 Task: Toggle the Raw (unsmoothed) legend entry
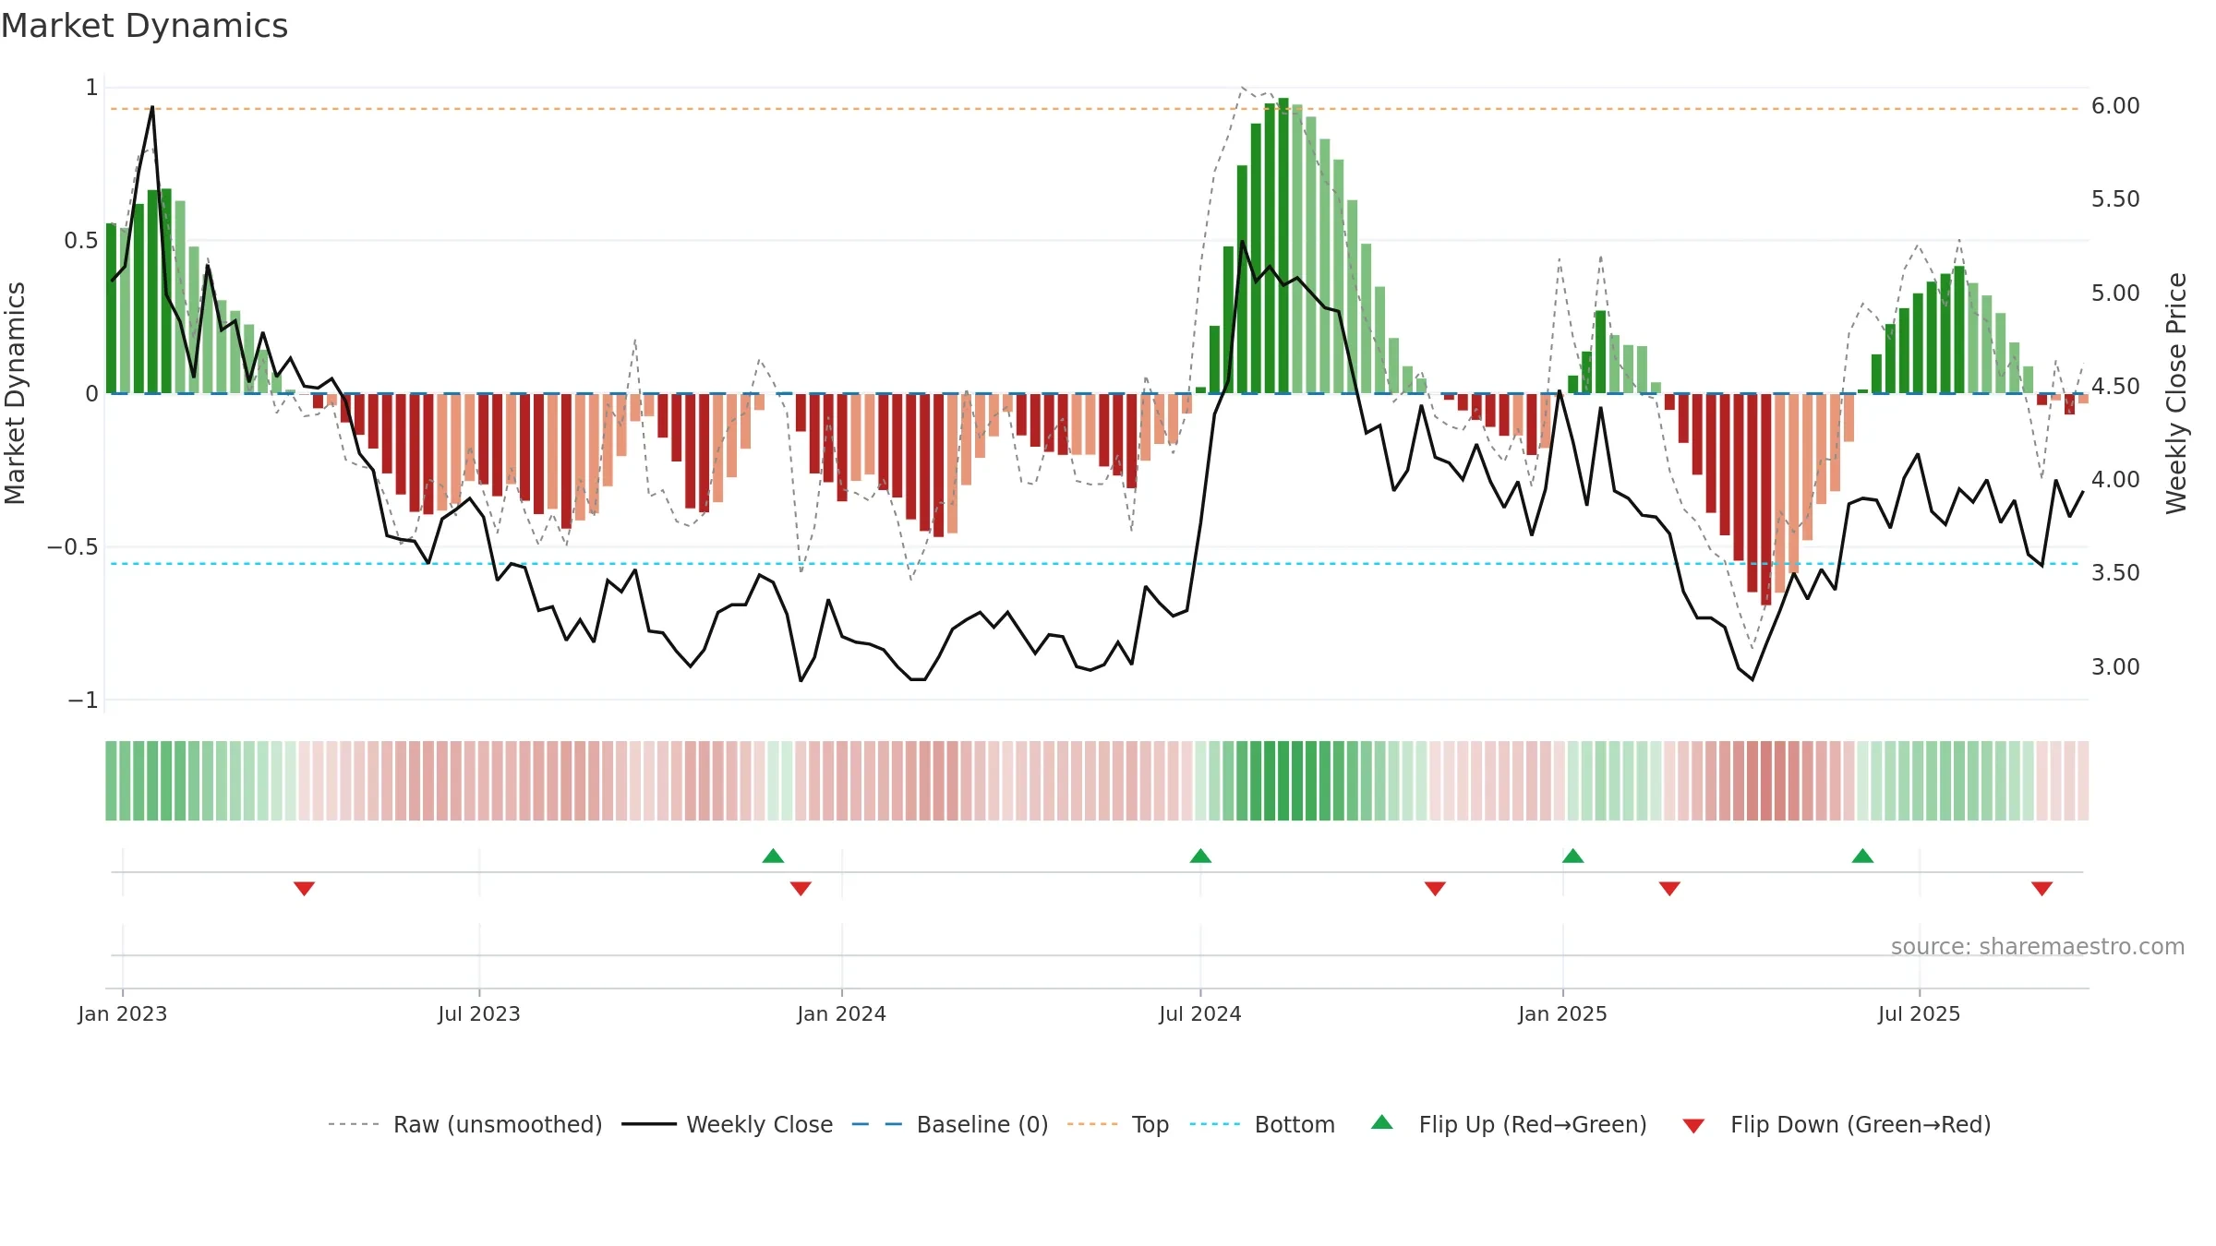point(465,1124)
